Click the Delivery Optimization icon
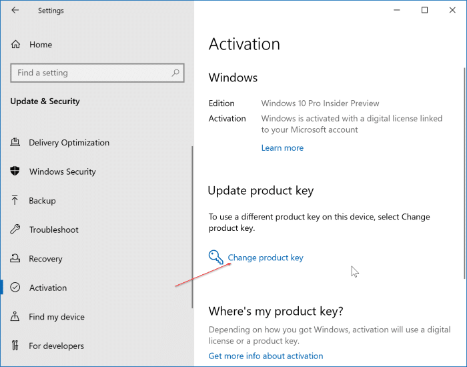 (x=15, y=142)
